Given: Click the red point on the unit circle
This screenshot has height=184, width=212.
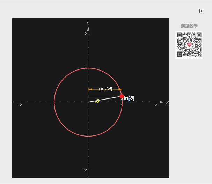Looking at the screenshot, I should (122, 96).
